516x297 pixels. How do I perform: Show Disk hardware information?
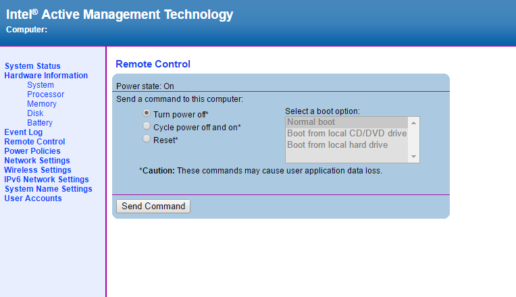[x=35, y=113]
